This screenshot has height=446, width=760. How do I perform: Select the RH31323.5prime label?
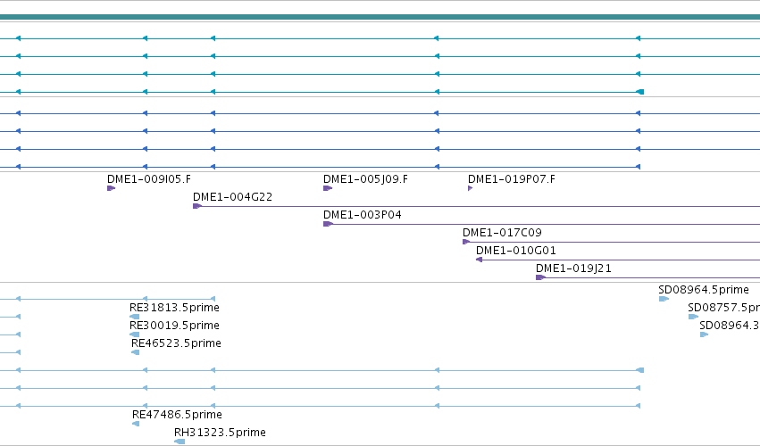point(220,433)
